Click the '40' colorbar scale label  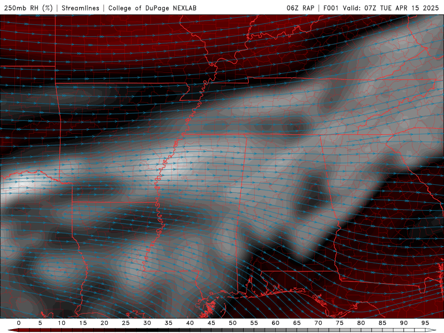click(190, 323)
